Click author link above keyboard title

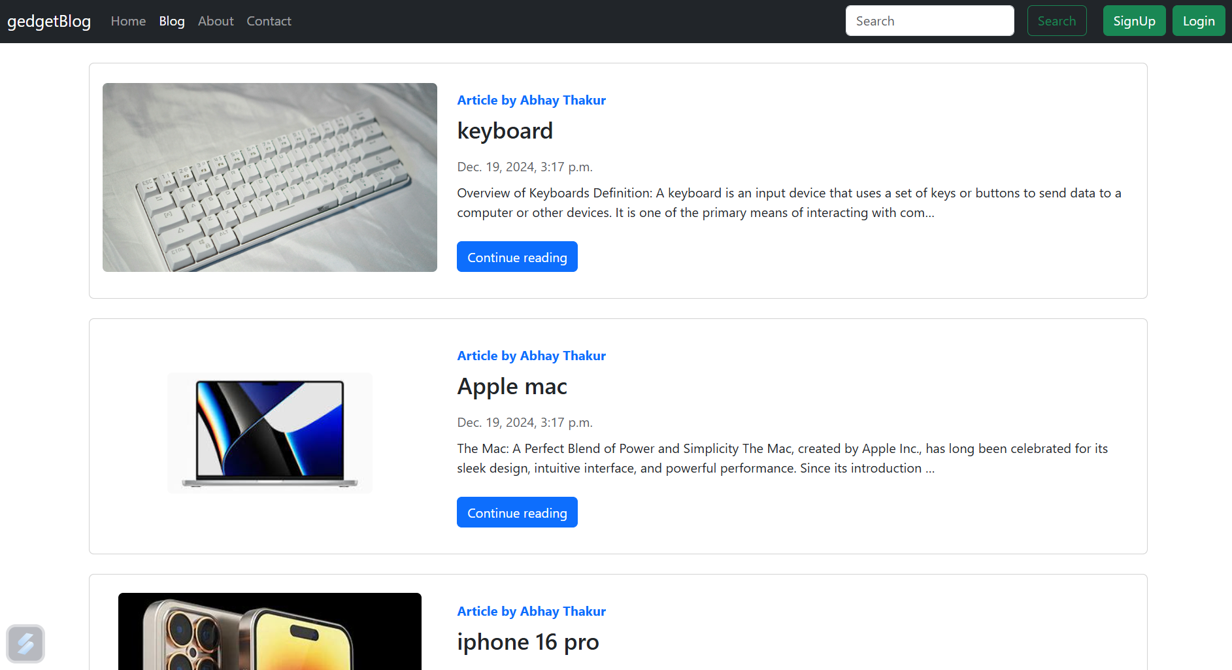click(x=531, y=100)
